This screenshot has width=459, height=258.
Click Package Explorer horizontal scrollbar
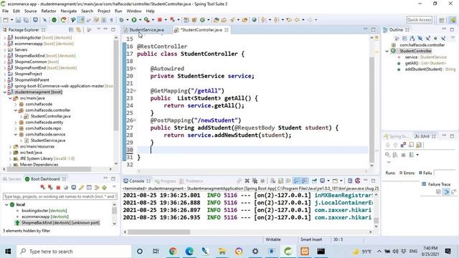(x=49, y=169)
